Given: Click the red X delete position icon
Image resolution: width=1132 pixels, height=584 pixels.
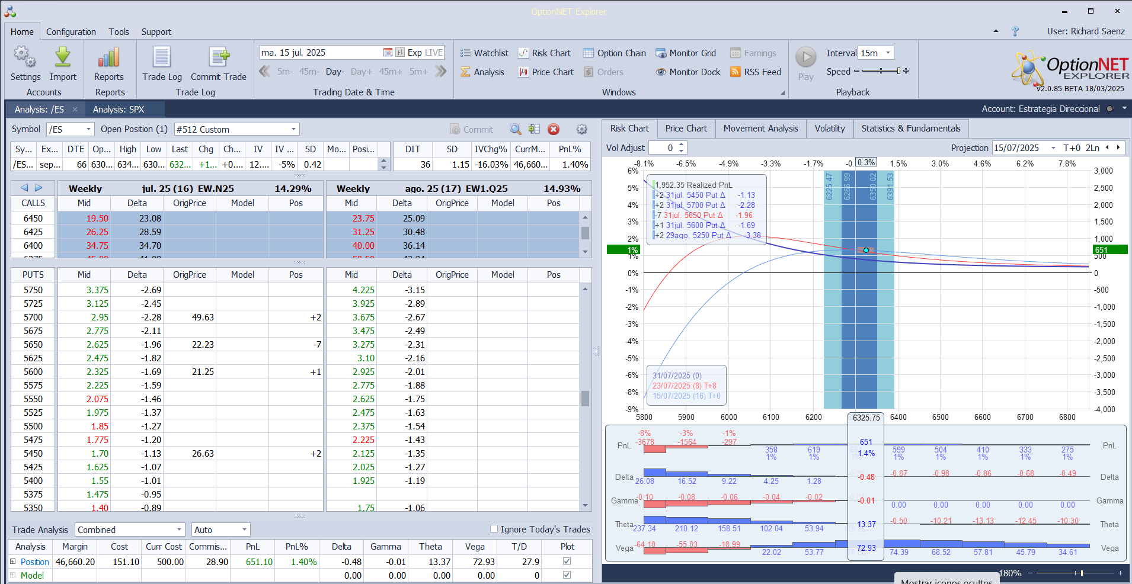Looking at the screenshot, I should pos(554,129).
